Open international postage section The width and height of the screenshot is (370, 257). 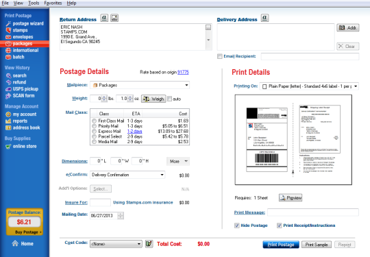click(22, 50)
